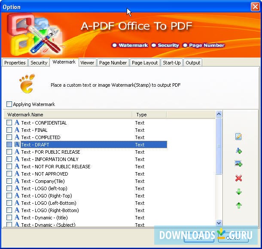Add a new text watermark icon
Screen dimensions: 262x249
click(239, 151)
